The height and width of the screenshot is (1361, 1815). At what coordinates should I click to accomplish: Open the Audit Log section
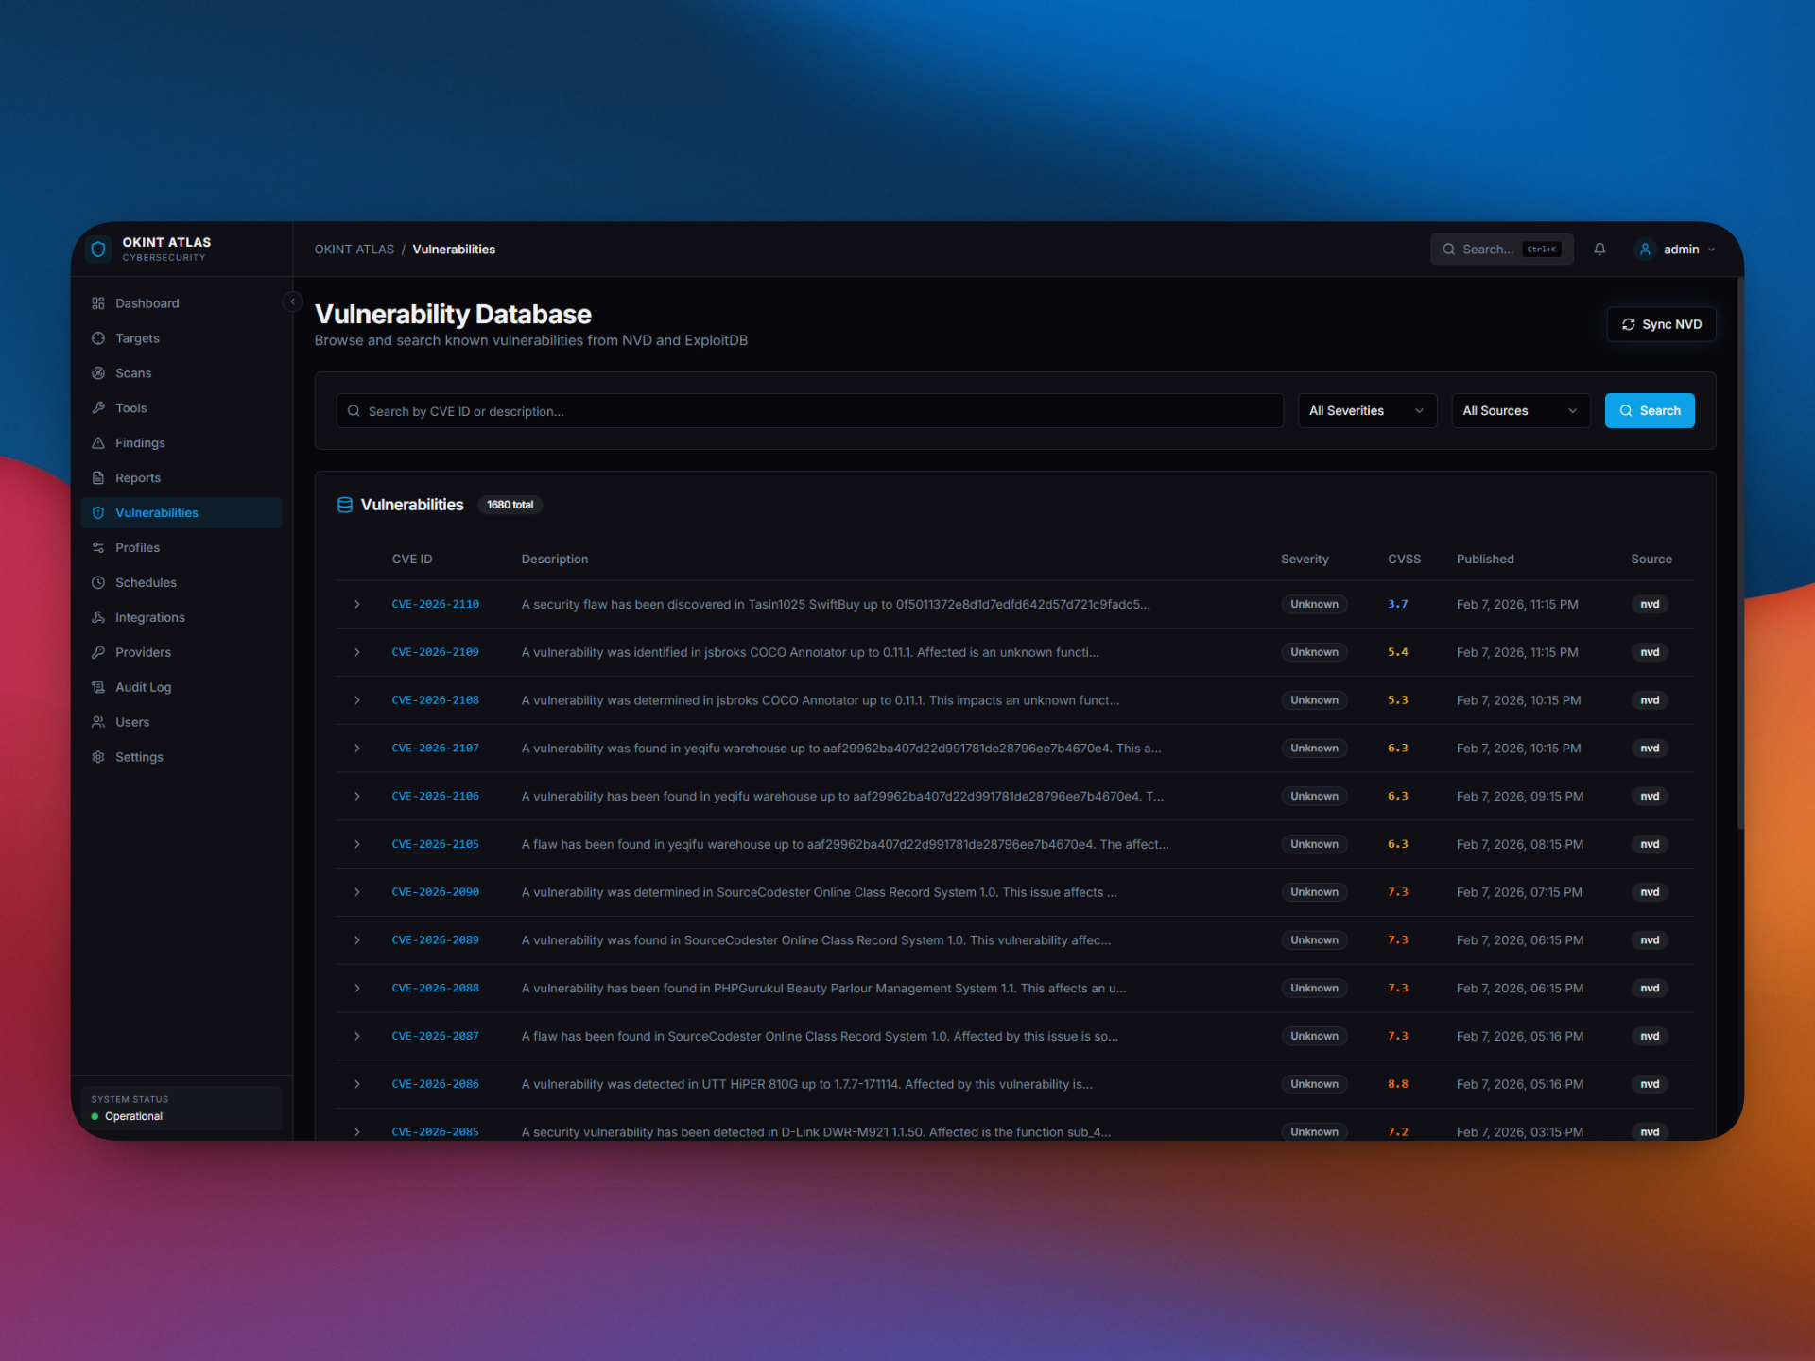click(144, 687)
